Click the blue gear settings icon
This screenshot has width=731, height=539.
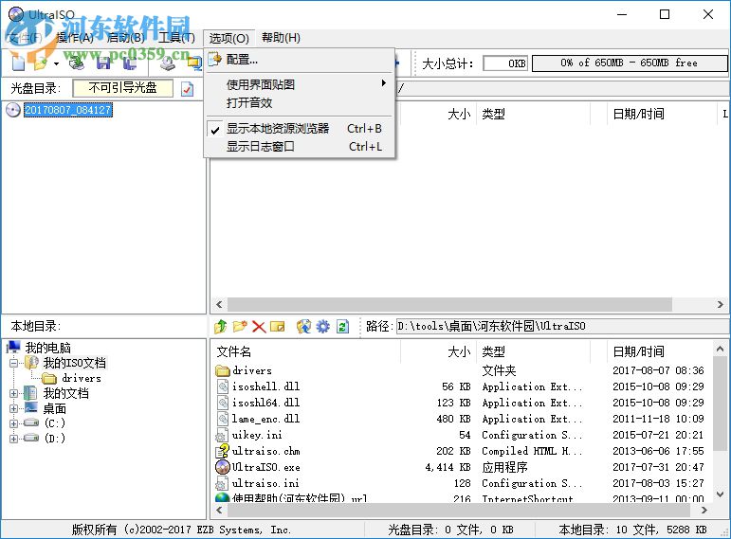click(322, 326)
